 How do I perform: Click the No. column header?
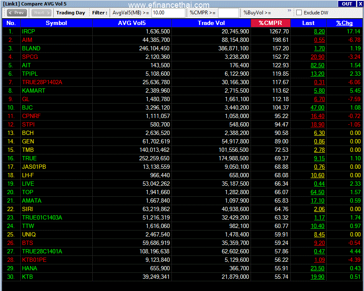click(x=11, y=23)
